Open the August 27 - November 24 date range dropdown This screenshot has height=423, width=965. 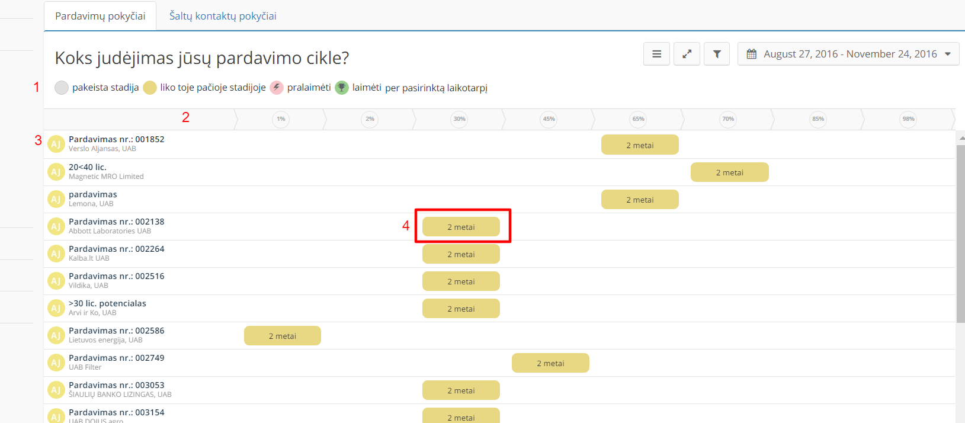tap(848, 54)
